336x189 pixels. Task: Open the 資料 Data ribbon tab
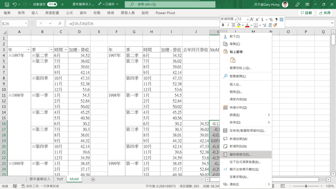pos(83,13)
